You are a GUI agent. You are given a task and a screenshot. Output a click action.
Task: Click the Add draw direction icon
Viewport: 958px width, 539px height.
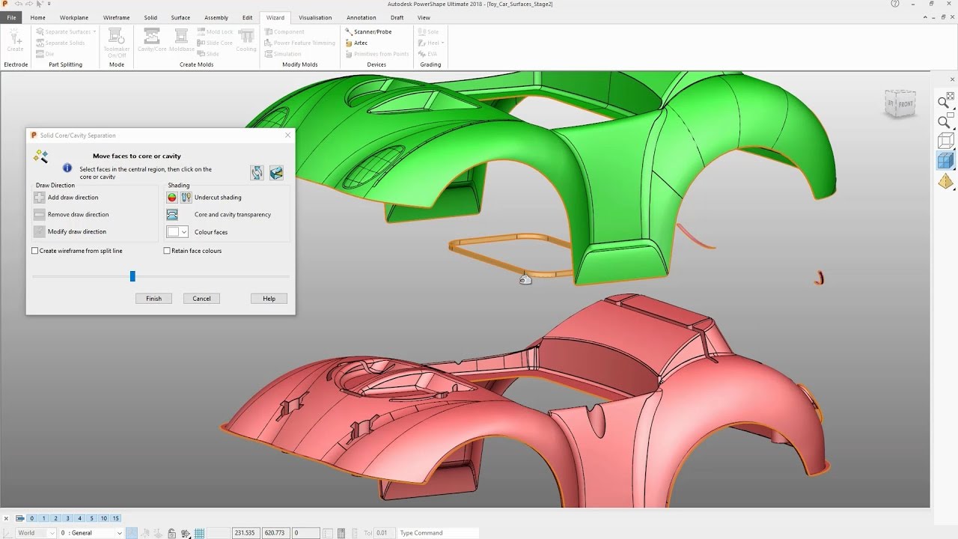(x=40, y=198)
